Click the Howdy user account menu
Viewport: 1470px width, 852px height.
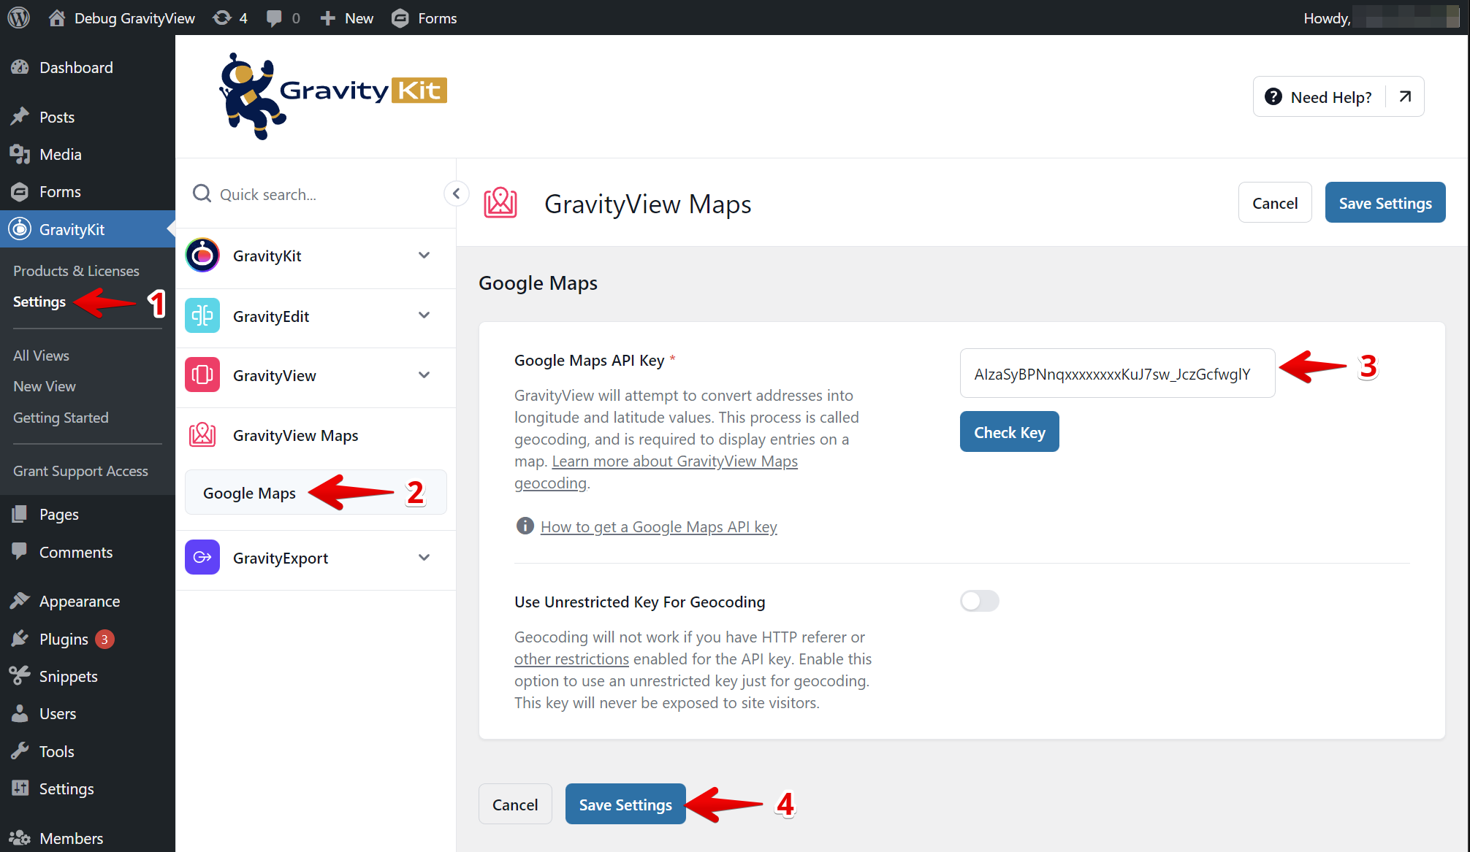click(1380, 18)
